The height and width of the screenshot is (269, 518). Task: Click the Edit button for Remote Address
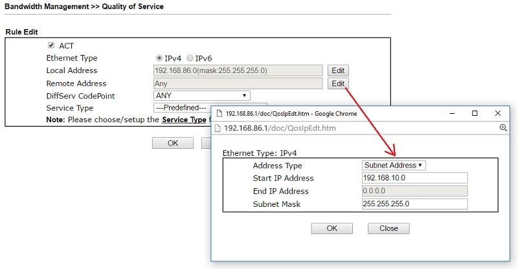click(x=338, y=83)
